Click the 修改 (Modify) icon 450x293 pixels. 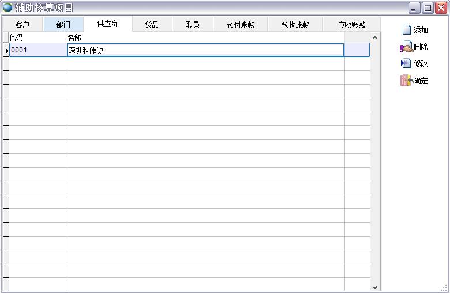click(x=406, y=63)
